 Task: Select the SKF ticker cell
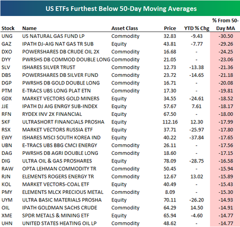(x=6, y=122)
